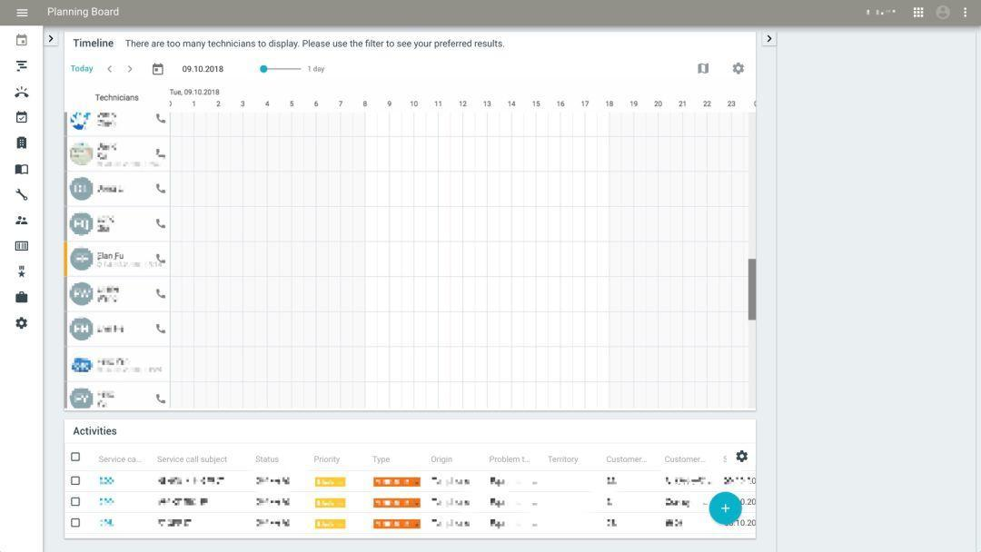Check the third activity row checkbox
Viewport: 981px width, 552px height.
point(75,523)
